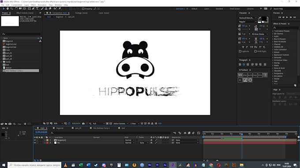Select the Horizontal Type tool

(x=37, y=9)
